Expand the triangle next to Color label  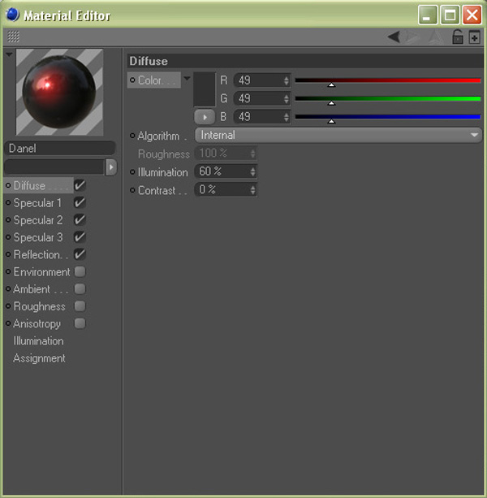[187, 79]
